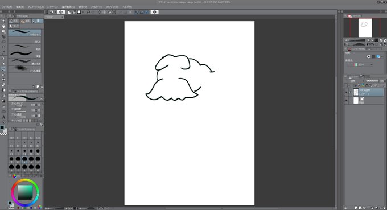Click the blue layer color icon in Layer Property
The image size is (387, 210).
point(378,56)
